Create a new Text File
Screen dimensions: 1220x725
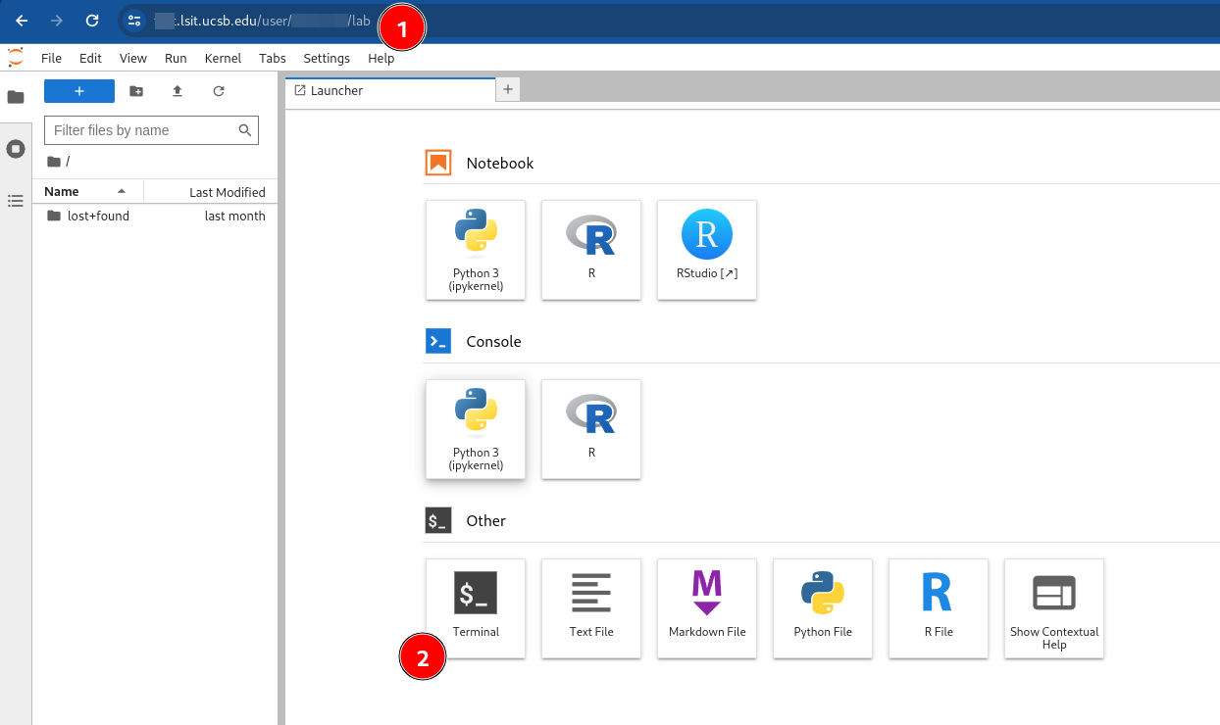click(591, 608)
